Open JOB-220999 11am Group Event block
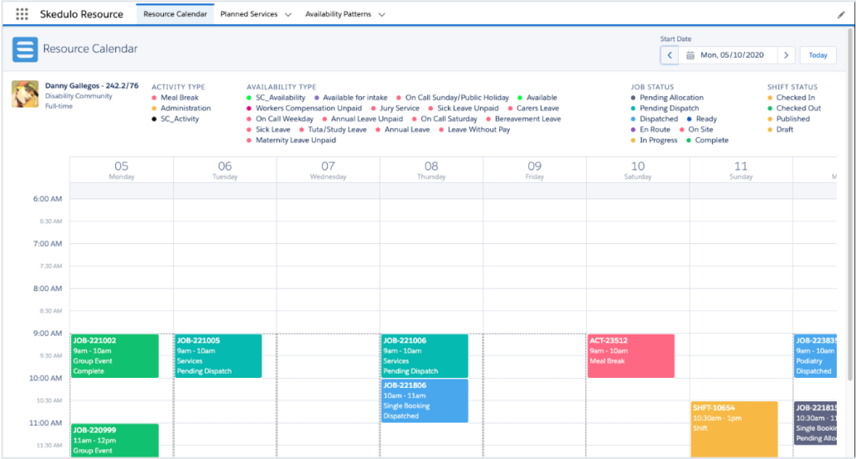856x459 pixels. click(x=115, y=441)
